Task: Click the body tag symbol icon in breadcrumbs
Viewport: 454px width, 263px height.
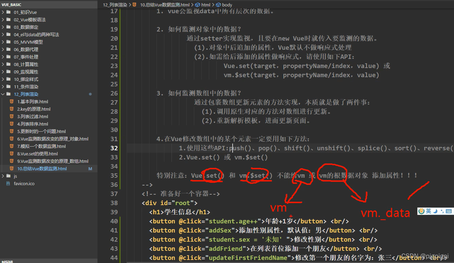Action: [x=218, y=5]
